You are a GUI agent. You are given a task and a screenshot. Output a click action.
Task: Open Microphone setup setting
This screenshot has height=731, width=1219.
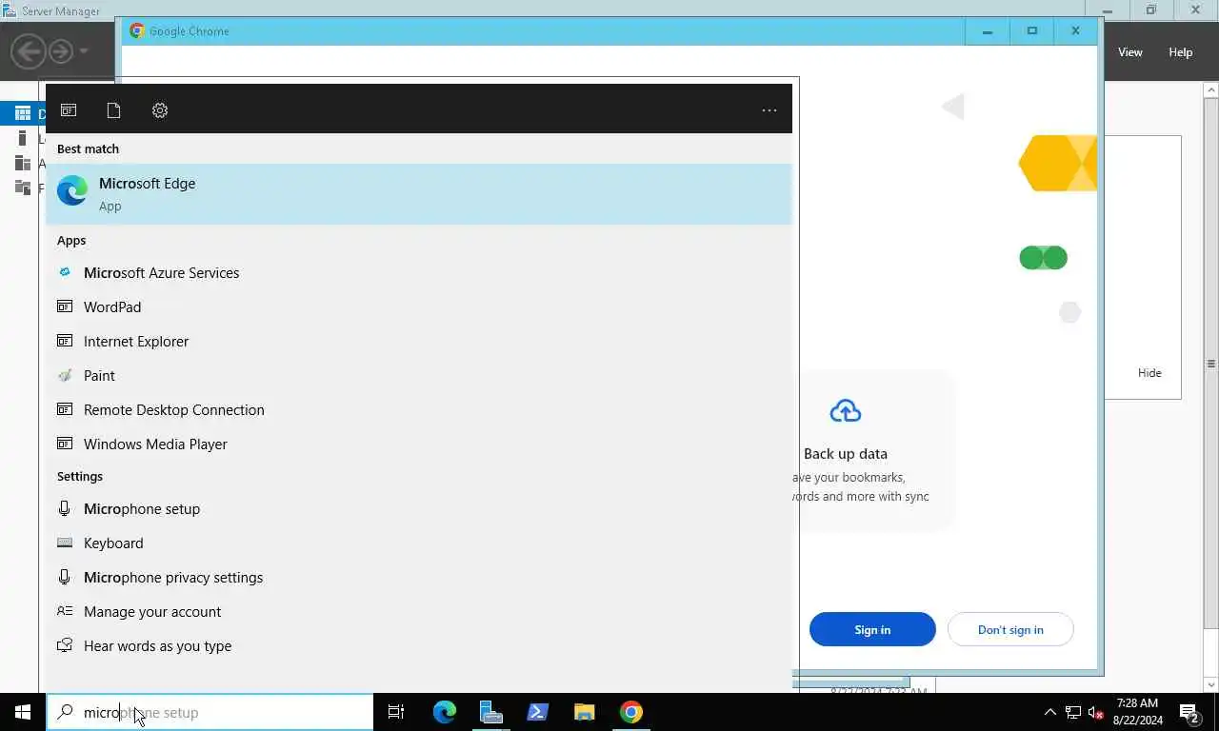click(419, 508)
